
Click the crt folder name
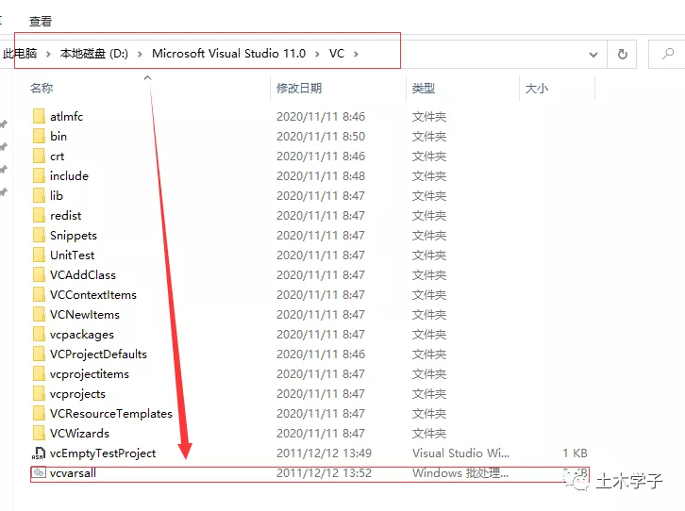[x=57, y=157]
